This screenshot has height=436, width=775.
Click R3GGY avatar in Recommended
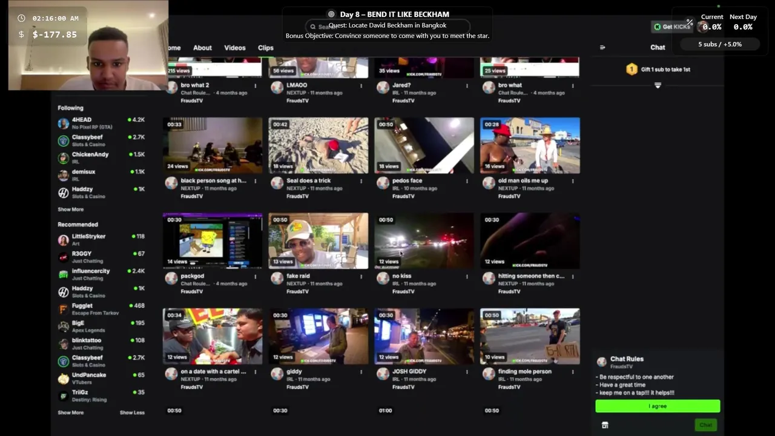coord(63,257)
